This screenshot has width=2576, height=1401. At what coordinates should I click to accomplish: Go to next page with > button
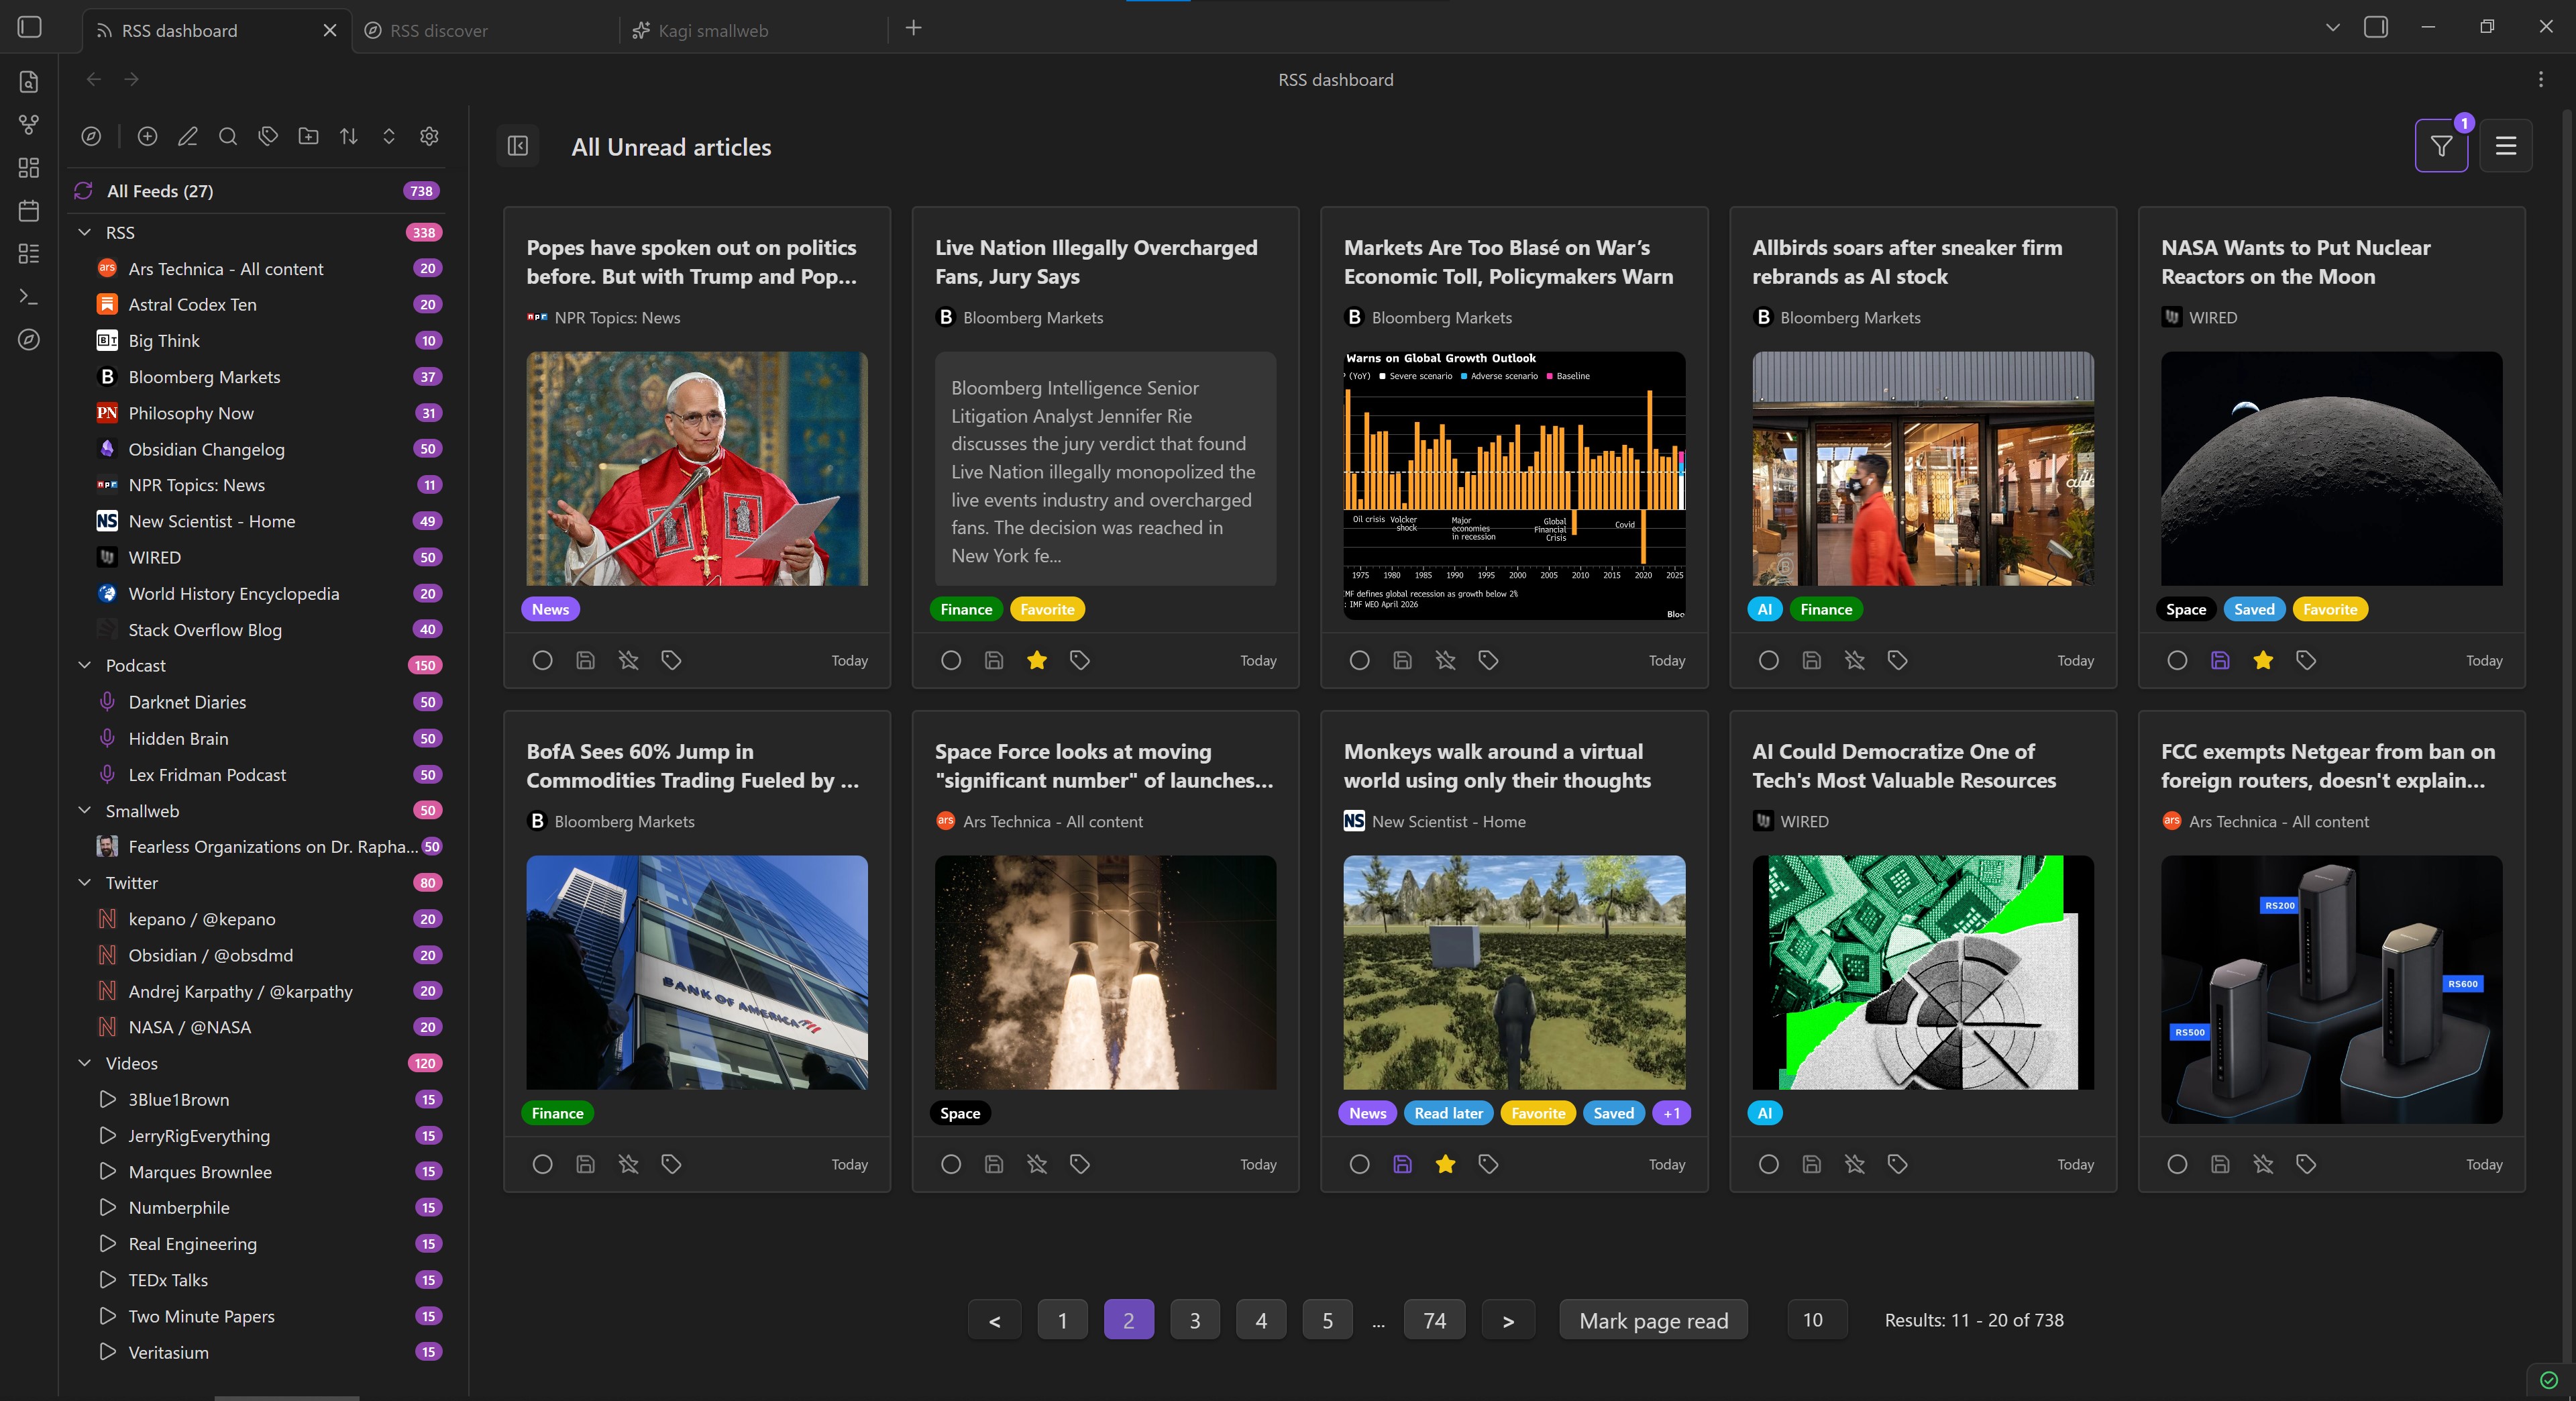click(x=1508, y=1320)
